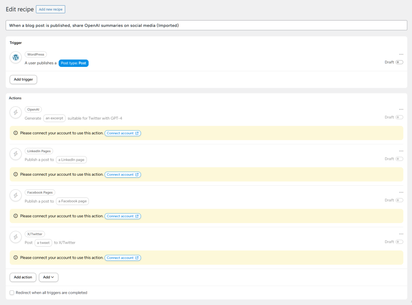Open the Add dropdown next to Add action

tap(48, 277)
